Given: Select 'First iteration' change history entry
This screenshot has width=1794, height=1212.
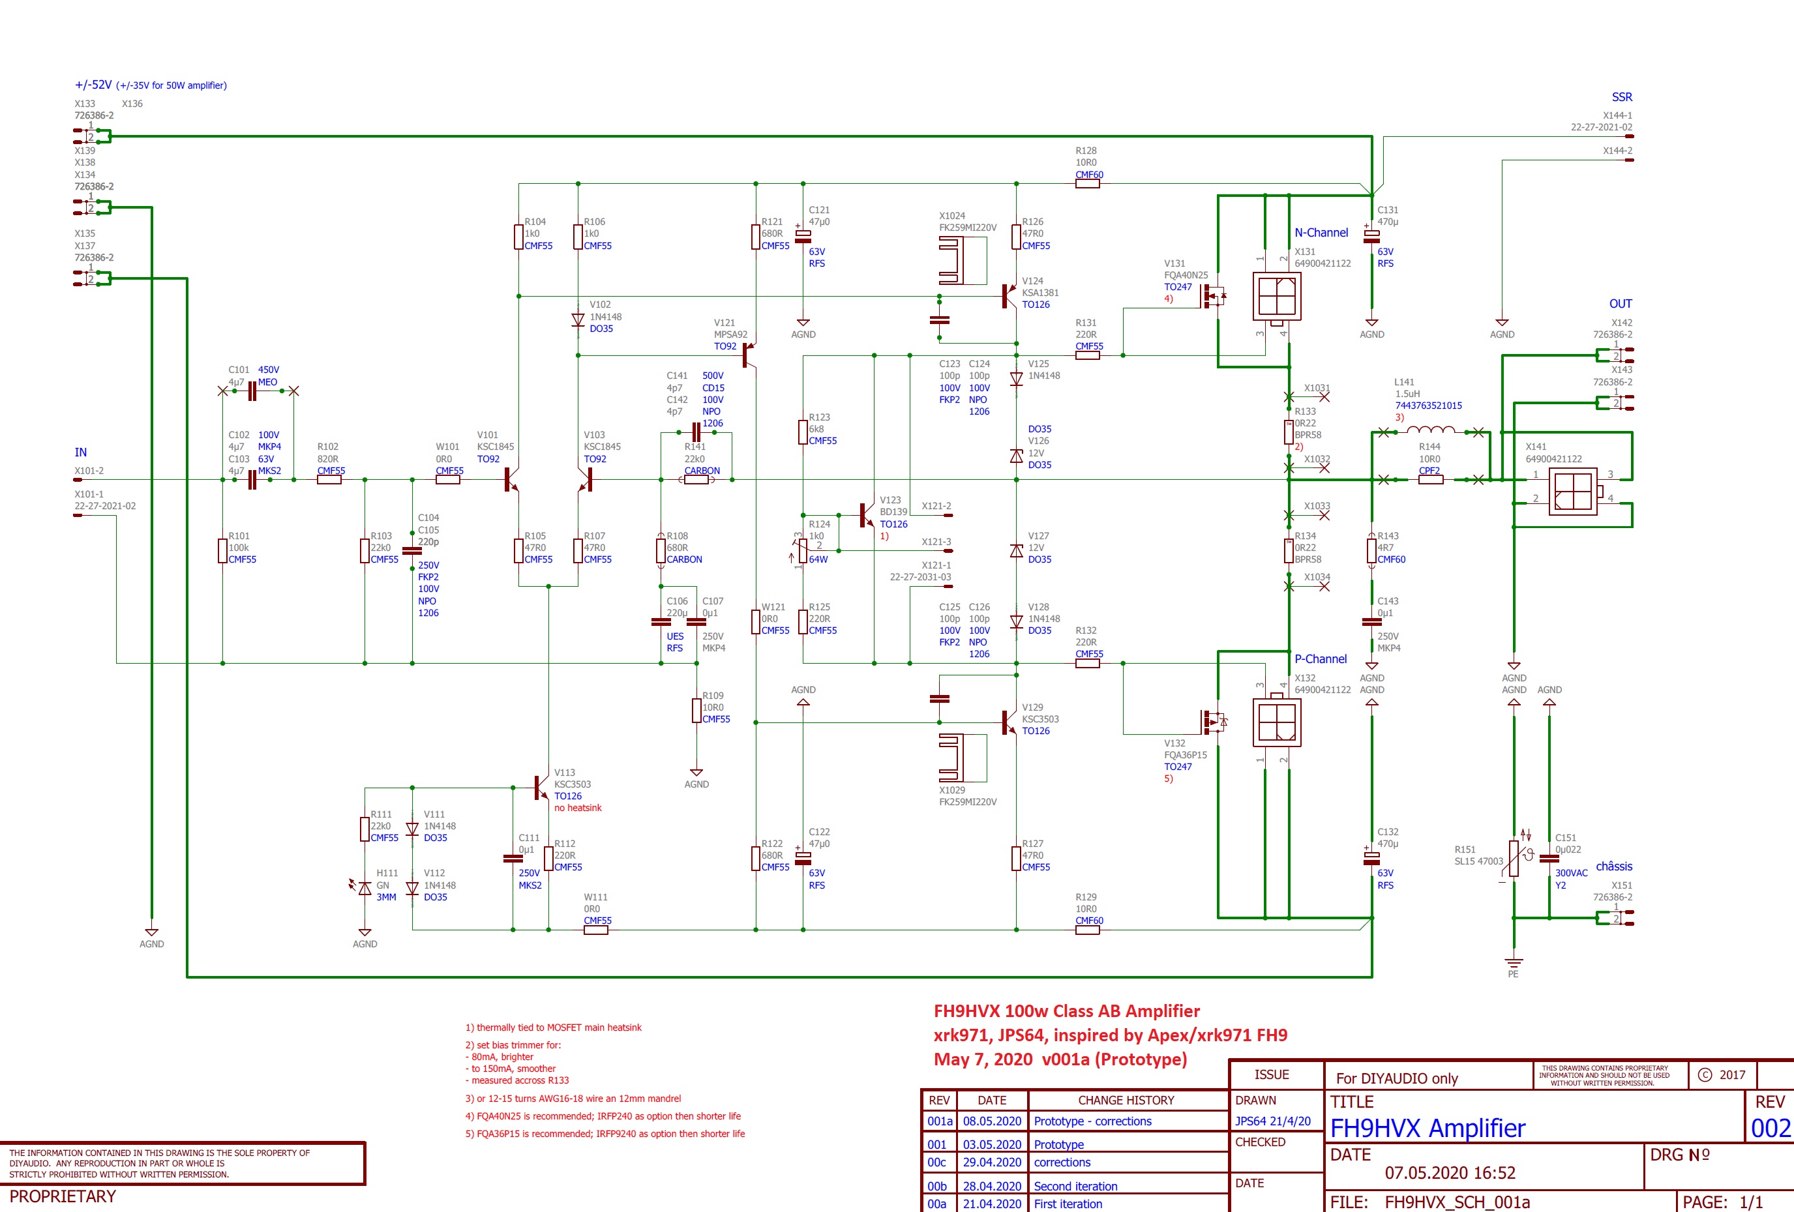Looking at the screenshot, I should [x=1068, y=1204].
